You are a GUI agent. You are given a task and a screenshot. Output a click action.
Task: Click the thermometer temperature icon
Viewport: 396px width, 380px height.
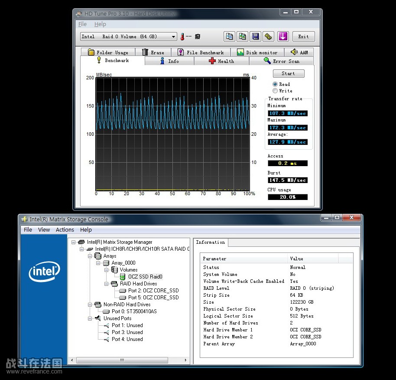(x=182, y=37)
